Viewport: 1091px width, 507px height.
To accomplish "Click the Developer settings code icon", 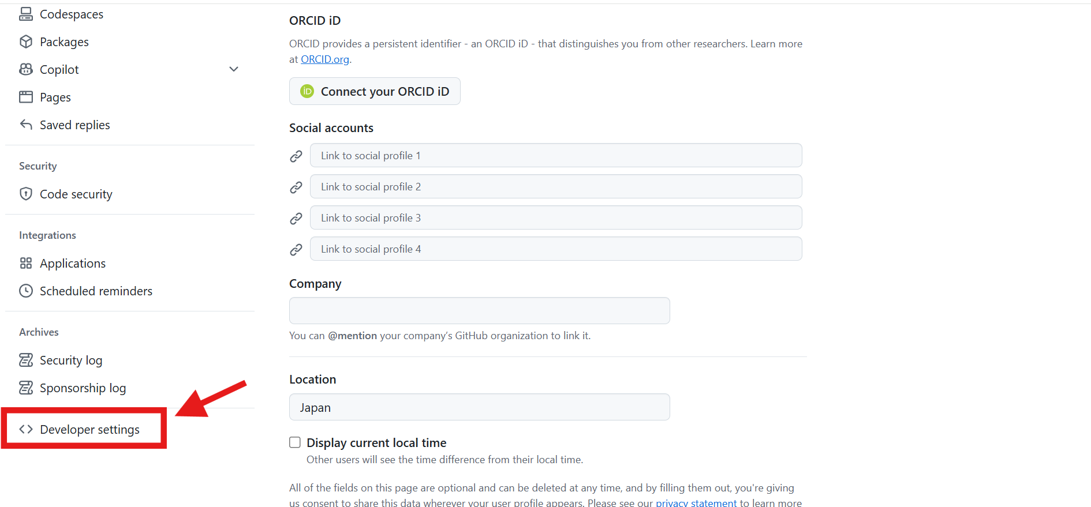I will click(26, 429).
